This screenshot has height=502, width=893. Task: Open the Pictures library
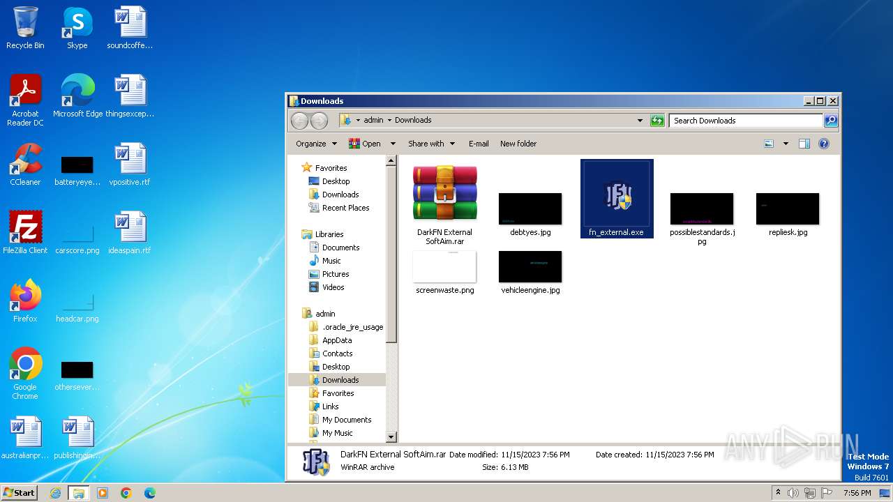click(x=329, y=274)
